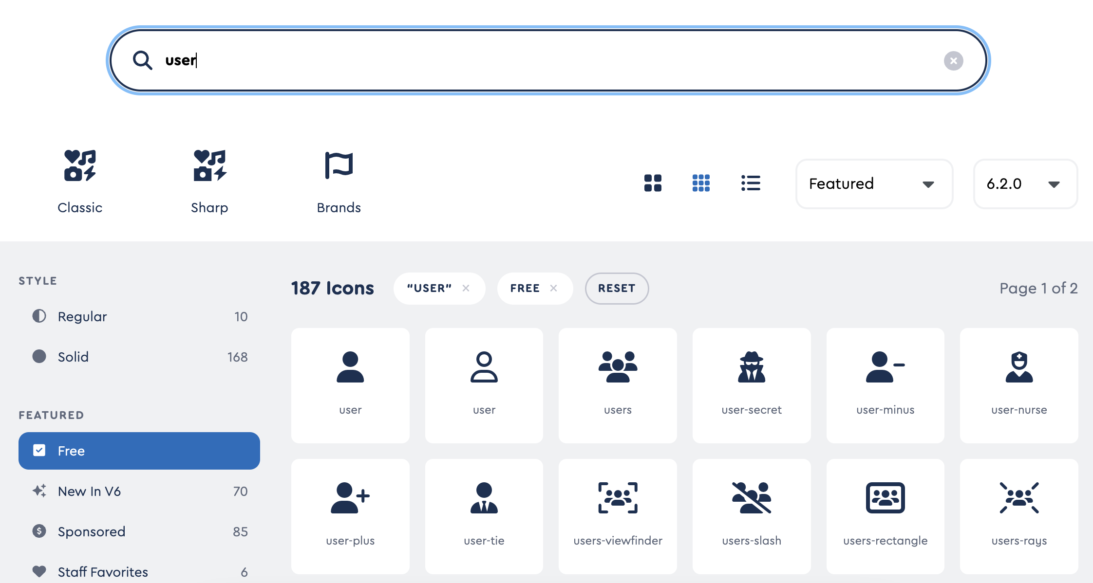
Task: Open the users-rectangle icon card
Action: click(886, 516)
